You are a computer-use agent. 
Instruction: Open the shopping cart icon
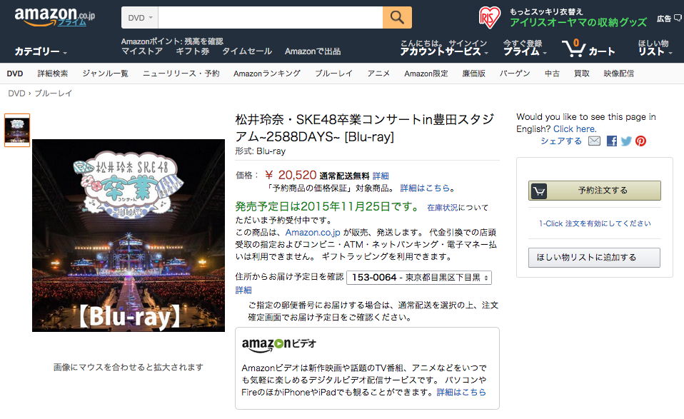(x=573, y=49)
